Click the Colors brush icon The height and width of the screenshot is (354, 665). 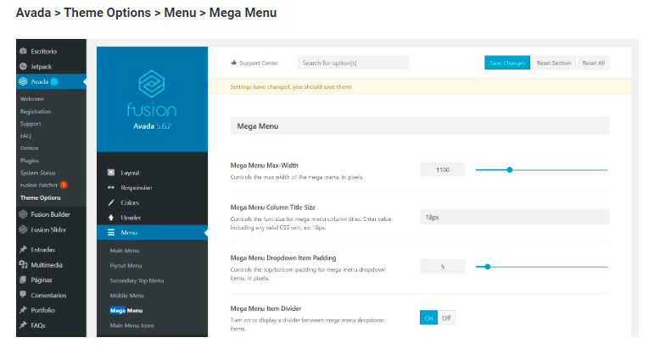111,202
